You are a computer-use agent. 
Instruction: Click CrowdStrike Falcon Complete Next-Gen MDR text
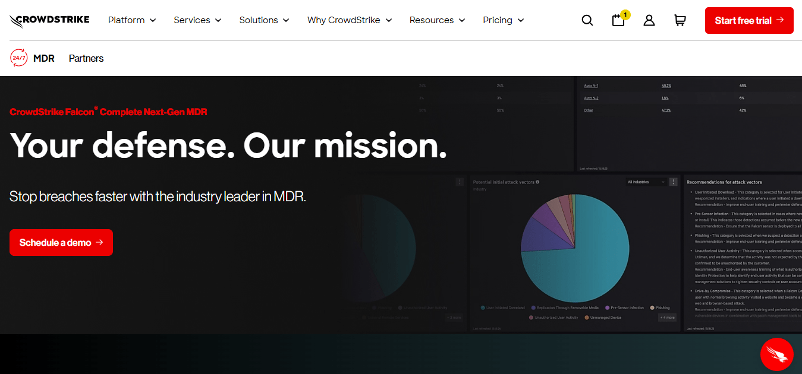[x=108, y=112]
